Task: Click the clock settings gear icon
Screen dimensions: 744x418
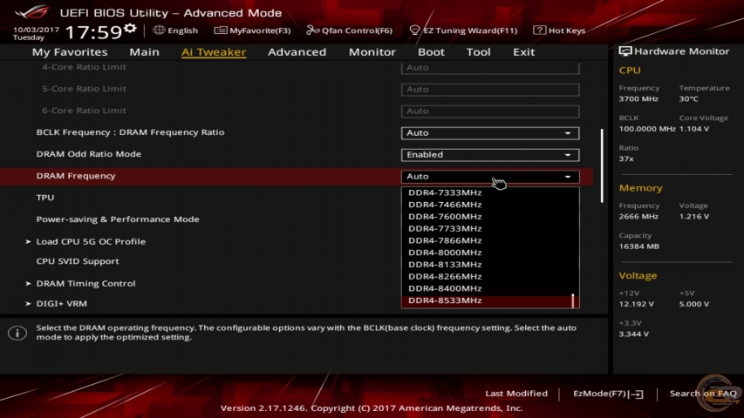Action: [x=130, y=29]
